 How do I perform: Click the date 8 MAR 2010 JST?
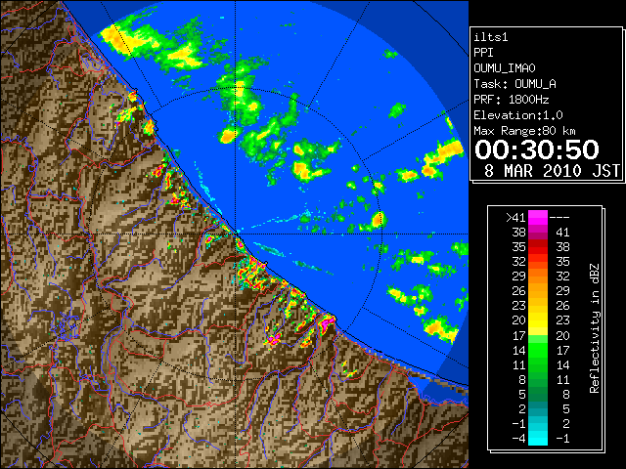tap(552, 171)
